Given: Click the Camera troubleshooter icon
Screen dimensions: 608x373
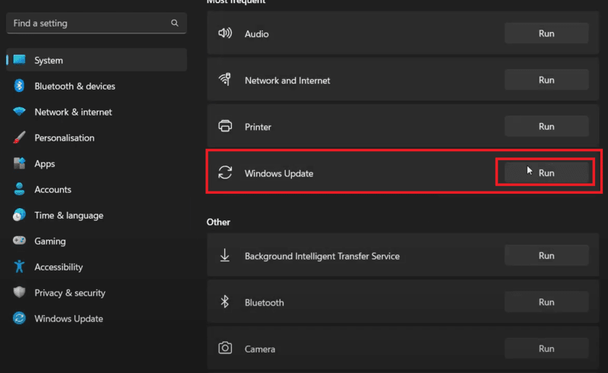Looking at the screenshot, I should click(x=225, y=348).
